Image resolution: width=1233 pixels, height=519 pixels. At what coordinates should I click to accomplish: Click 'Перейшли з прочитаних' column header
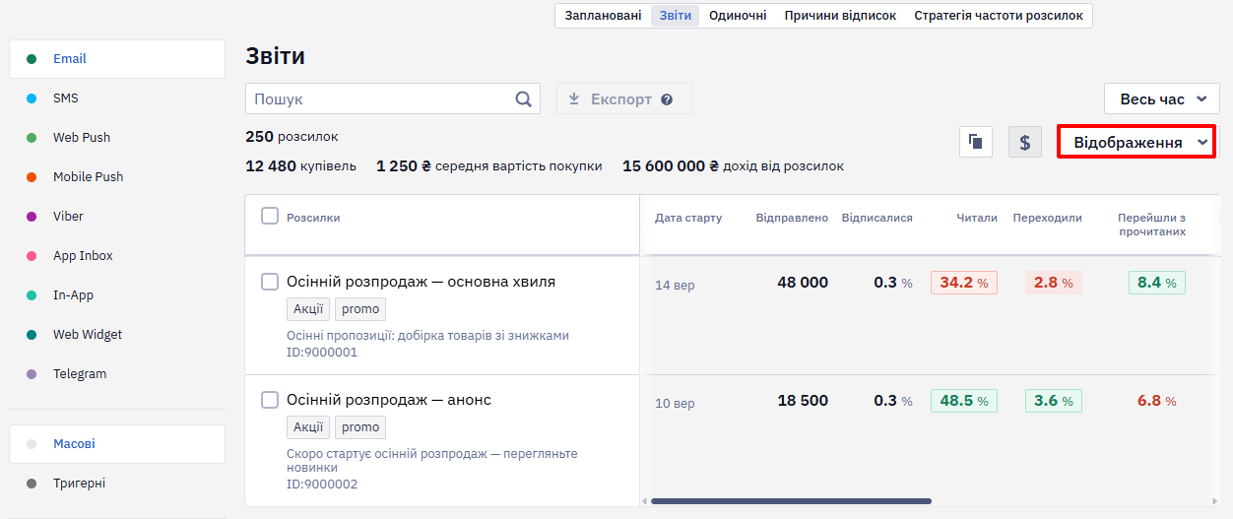[1151, 225]
